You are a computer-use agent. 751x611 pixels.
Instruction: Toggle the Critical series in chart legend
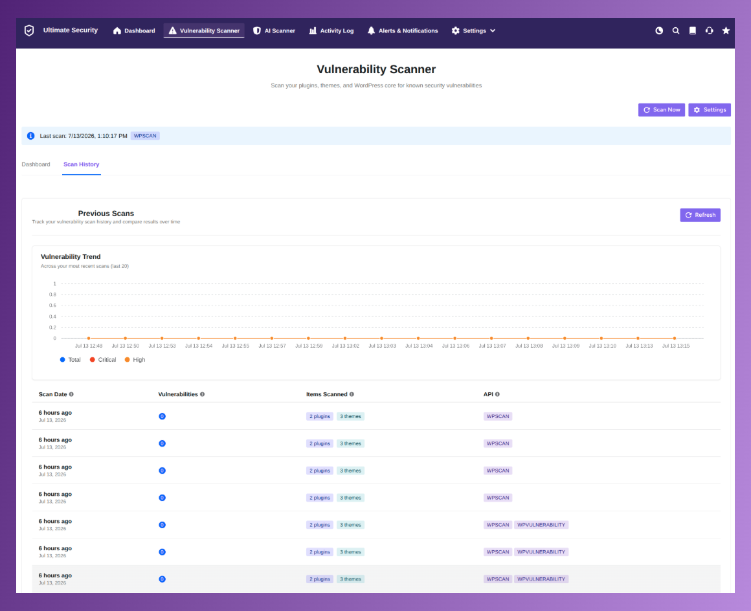(102, 360)
